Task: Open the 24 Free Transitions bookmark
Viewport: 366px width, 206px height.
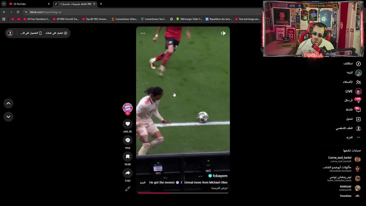Action: click(x=36, y=19)
